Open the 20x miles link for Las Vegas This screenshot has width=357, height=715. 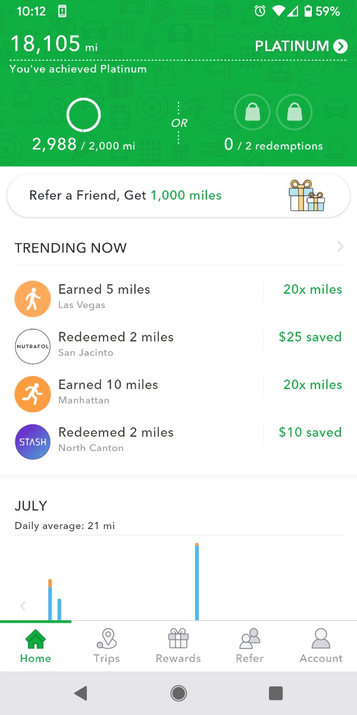(312, 289)
